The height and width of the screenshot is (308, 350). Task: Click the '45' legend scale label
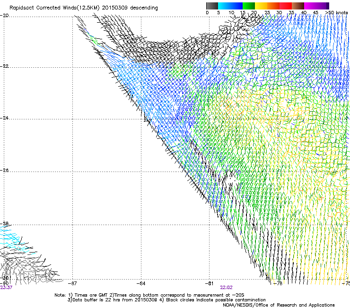[x=315, y=12]
